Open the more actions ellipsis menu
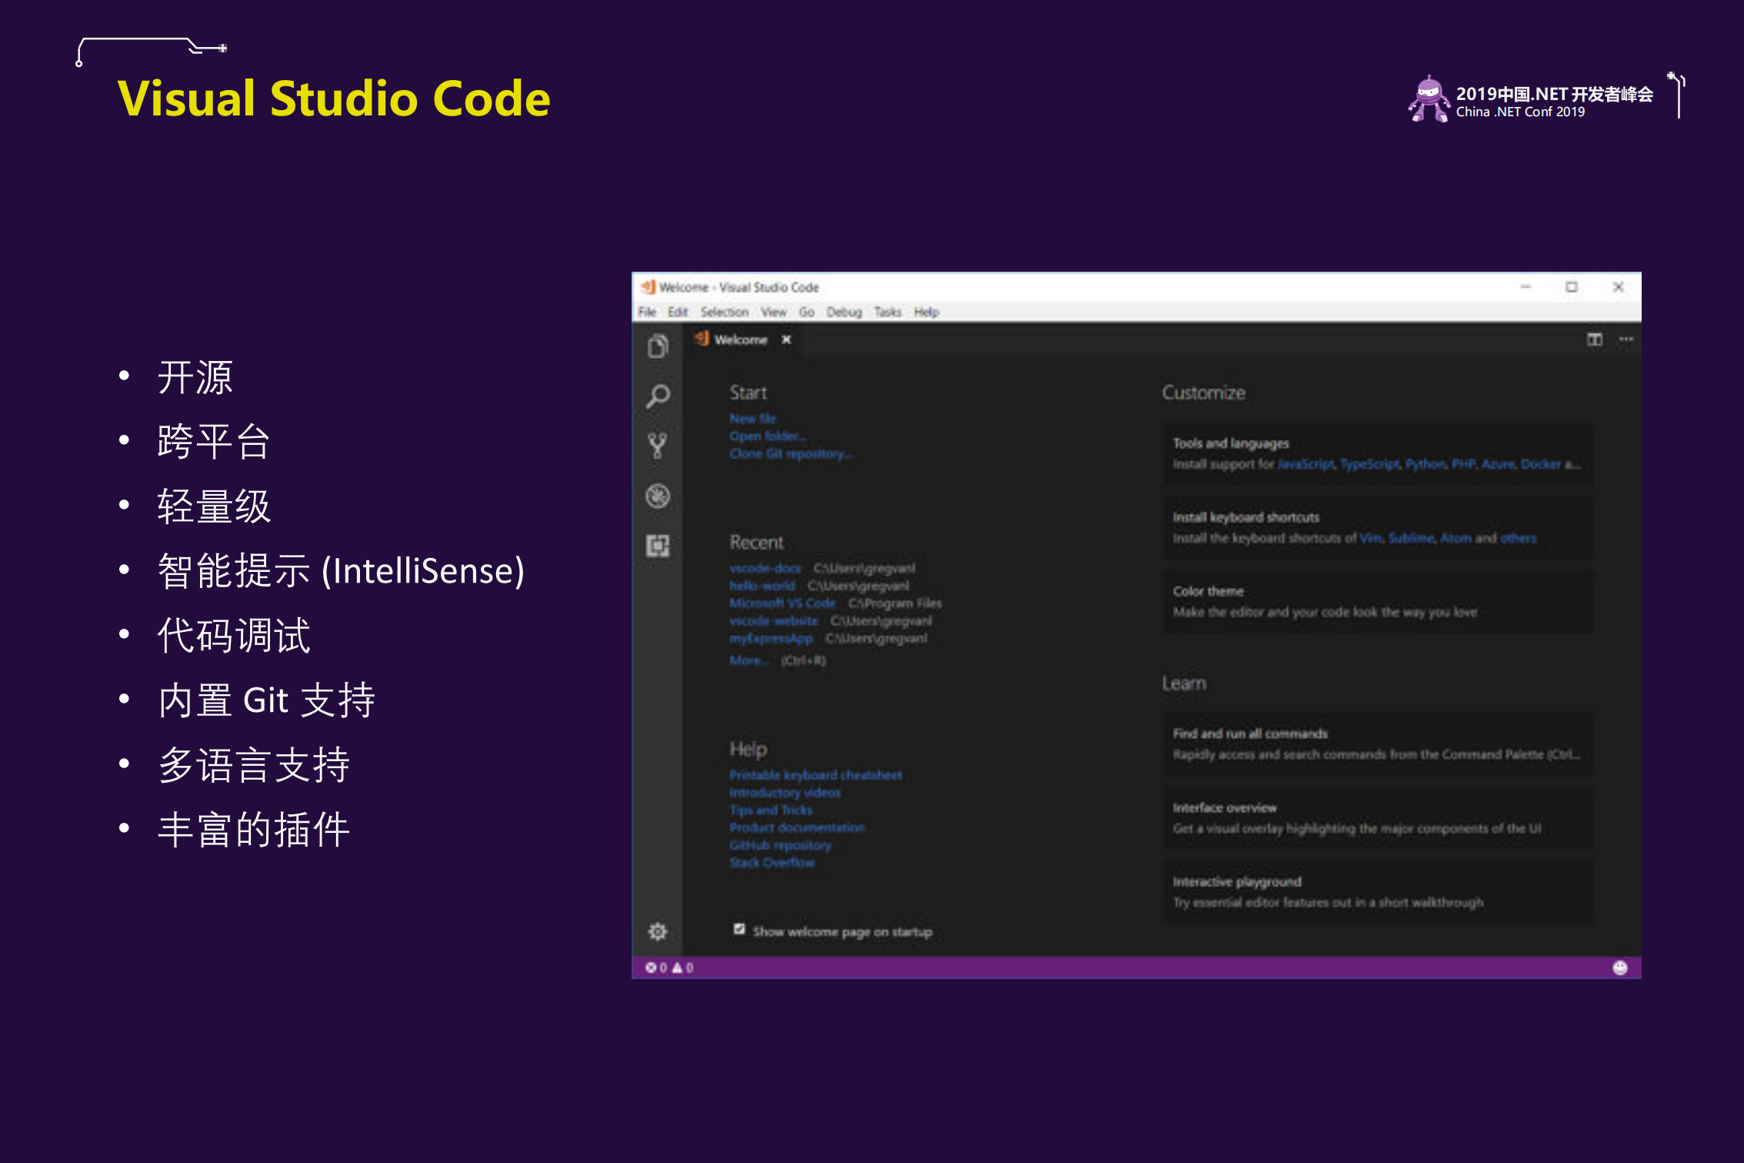 1626,339
